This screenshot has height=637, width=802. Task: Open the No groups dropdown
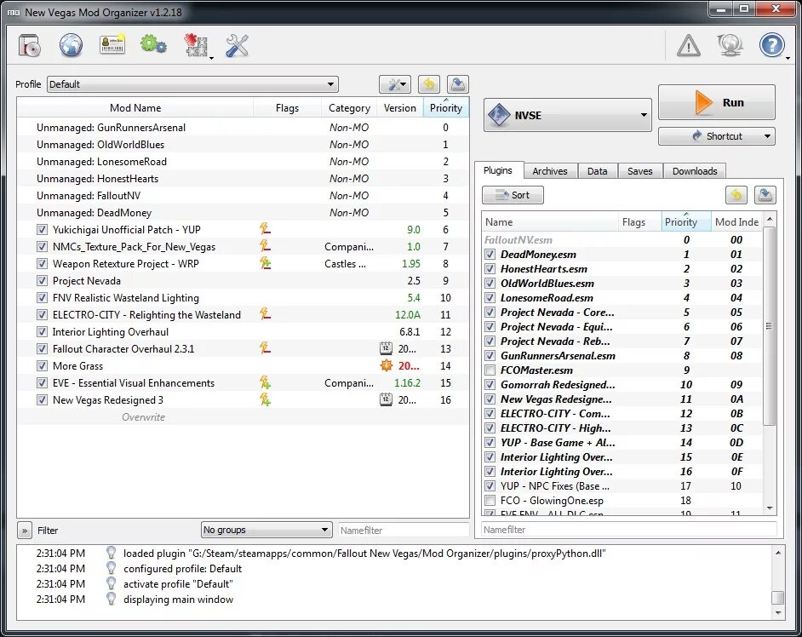(266, 530)
